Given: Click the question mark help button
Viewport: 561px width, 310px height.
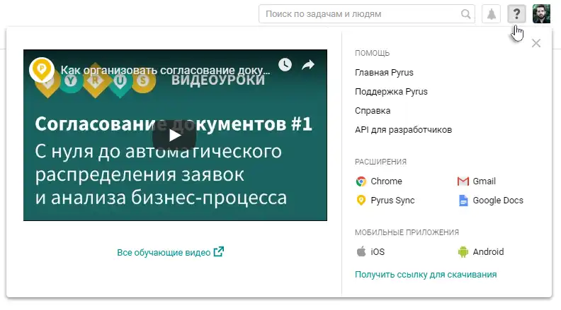Looking at the screenshot, I should pos(516,14).
